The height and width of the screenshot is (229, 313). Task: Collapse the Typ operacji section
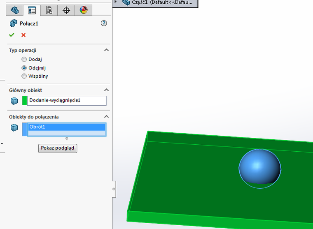[106, 50]
